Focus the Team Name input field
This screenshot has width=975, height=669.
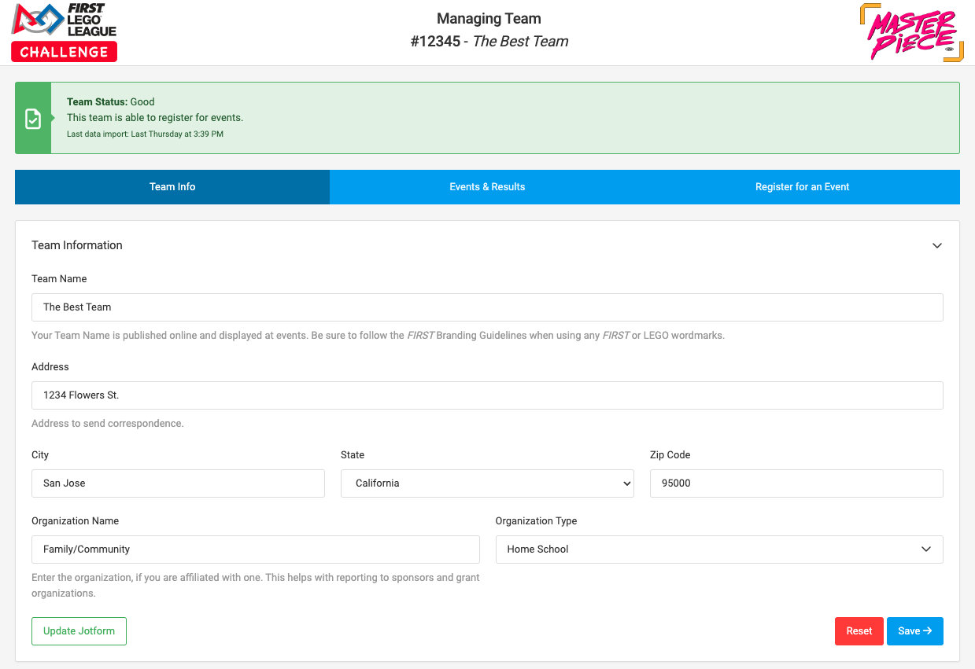pos(487,307)
